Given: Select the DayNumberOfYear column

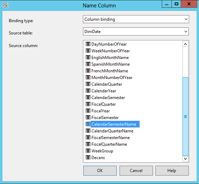Looking at the screenshot, I should [x=109, y=44].
